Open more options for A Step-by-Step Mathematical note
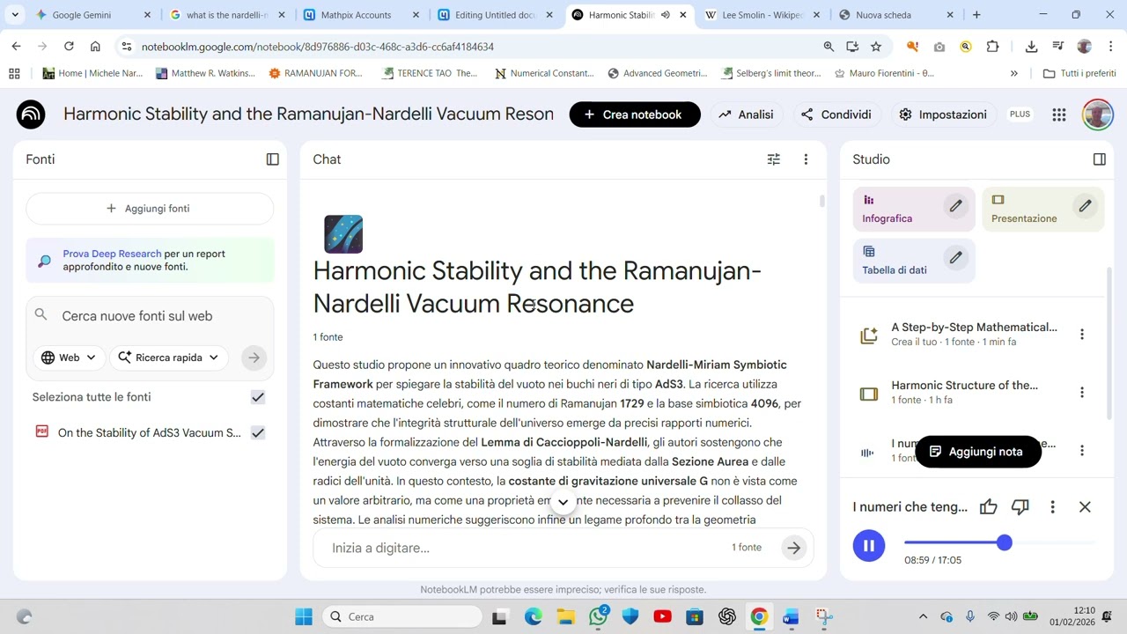The height and width of the screenshot is (634, 1127). point(1082,335)
